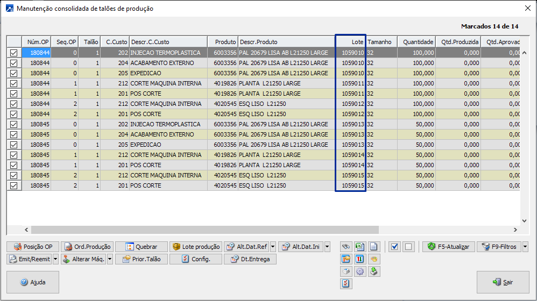This screenshot has width=537, height=301.
Task: Click the Descr.Produto column header
Action: (x=286, y=42)
